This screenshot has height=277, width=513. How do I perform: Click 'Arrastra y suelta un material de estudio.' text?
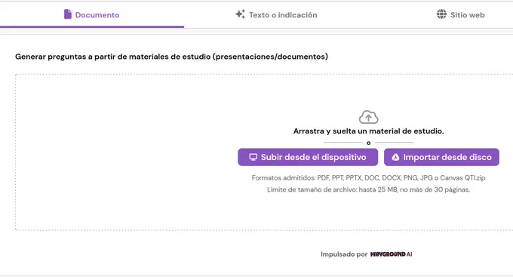(x=368, y=131)
